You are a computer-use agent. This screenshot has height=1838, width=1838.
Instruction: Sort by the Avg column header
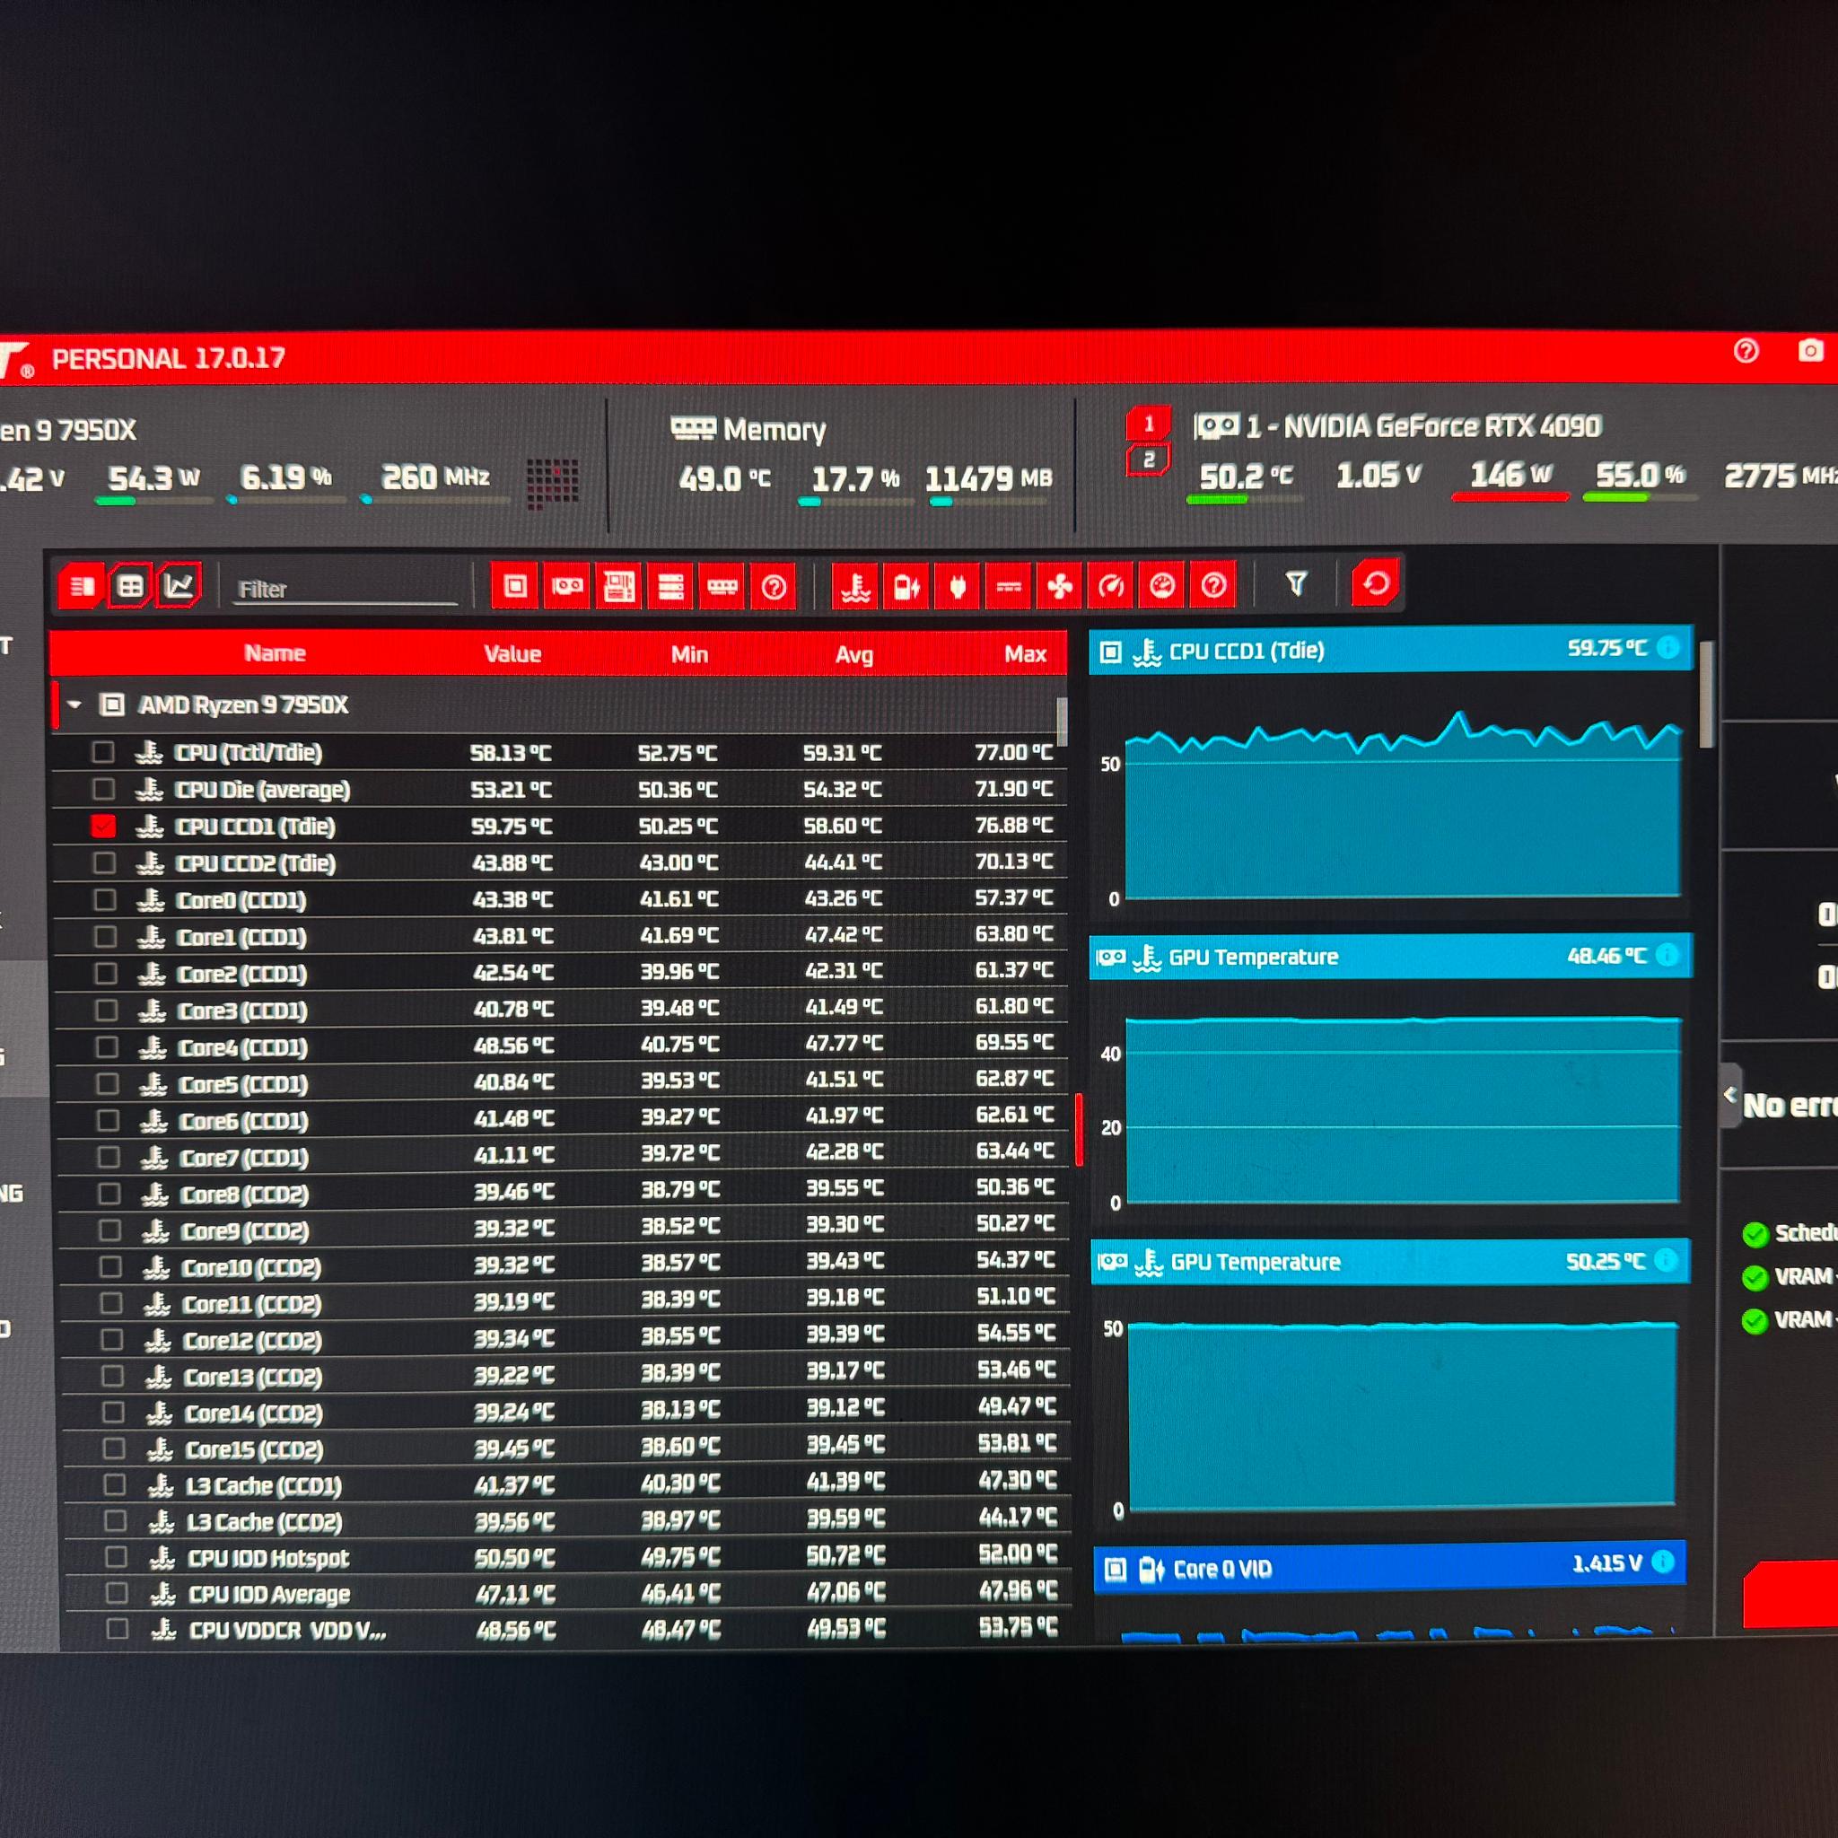(854, 654)
